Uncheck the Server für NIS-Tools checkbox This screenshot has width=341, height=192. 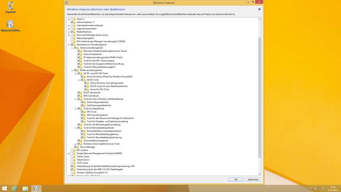85,89
